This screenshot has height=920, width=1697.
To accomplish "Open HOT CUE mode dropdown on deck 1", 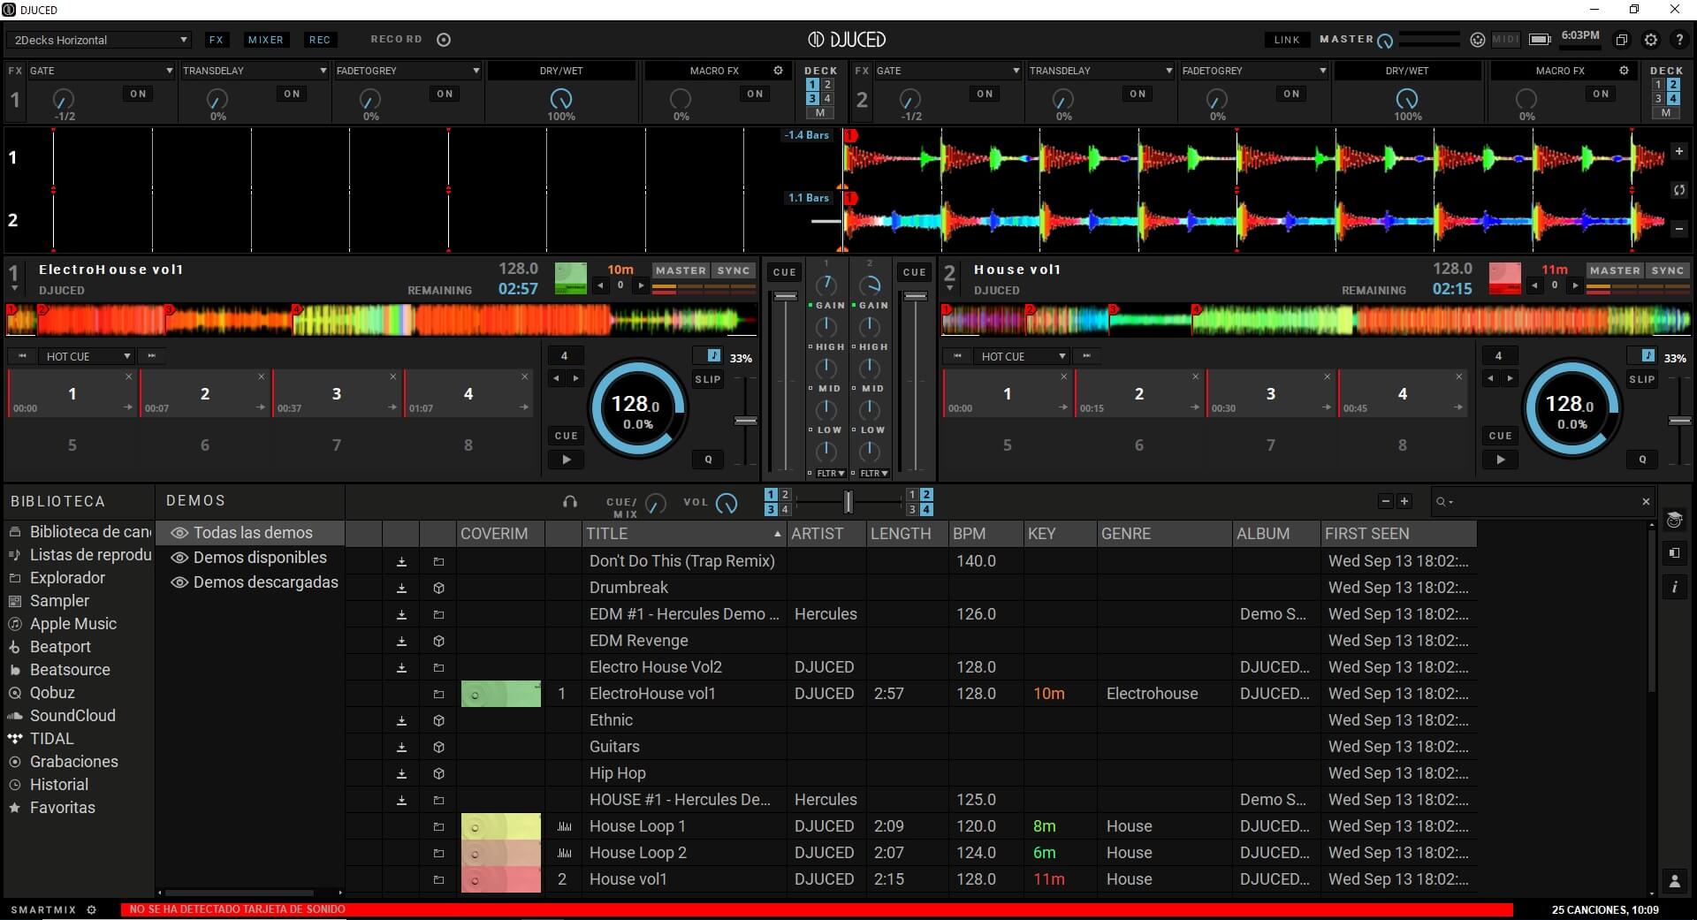I will (87, 356).
